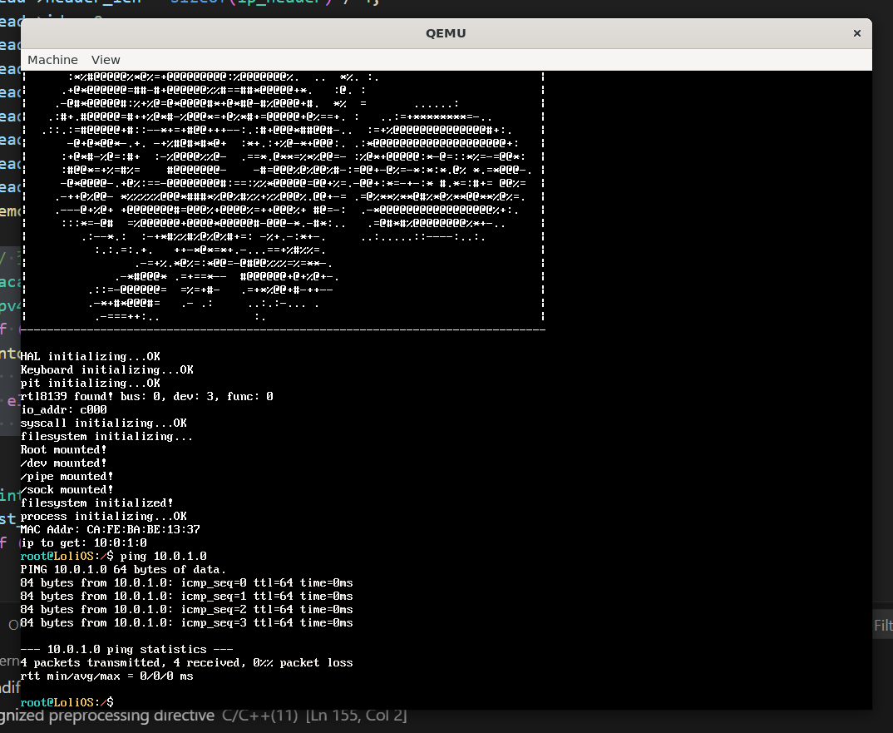Click the 'filesystem initialized!' message
The height and width of the screenshot is (733, 893).
(x=96, y=503)
